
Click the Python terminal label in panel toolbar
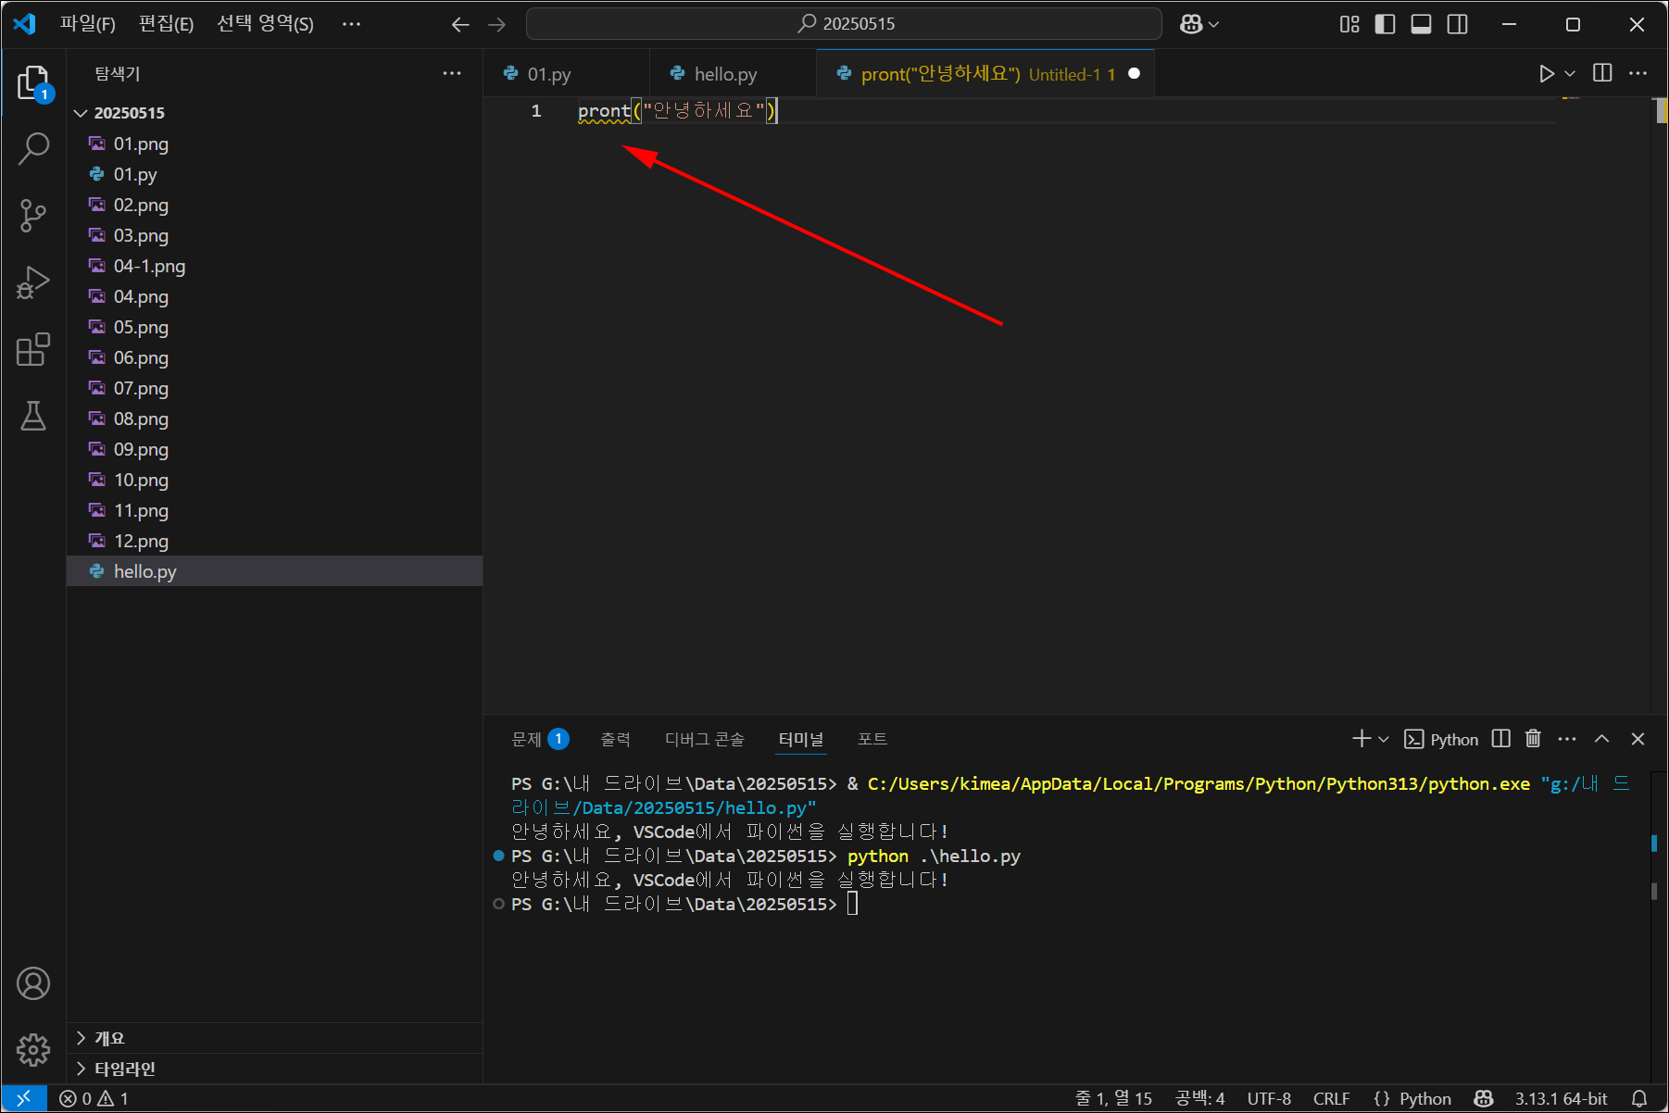tap(1441, 739)
